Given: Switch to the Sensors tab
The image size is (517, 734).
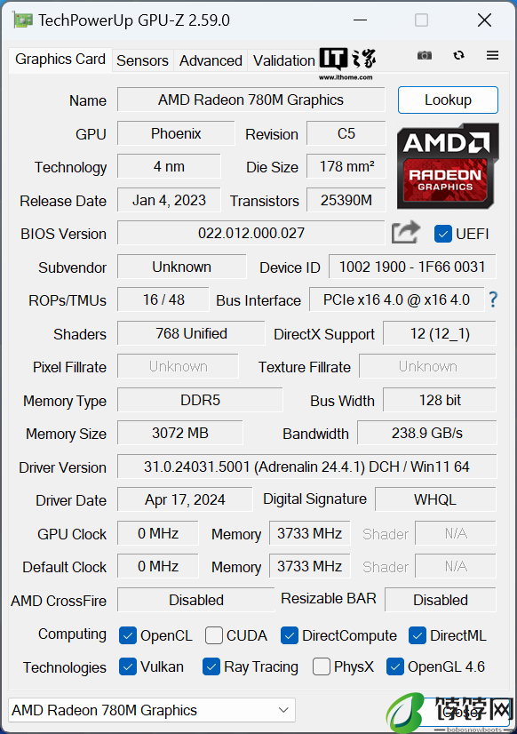Looking at the screenshot, I should tap(142, 60).
